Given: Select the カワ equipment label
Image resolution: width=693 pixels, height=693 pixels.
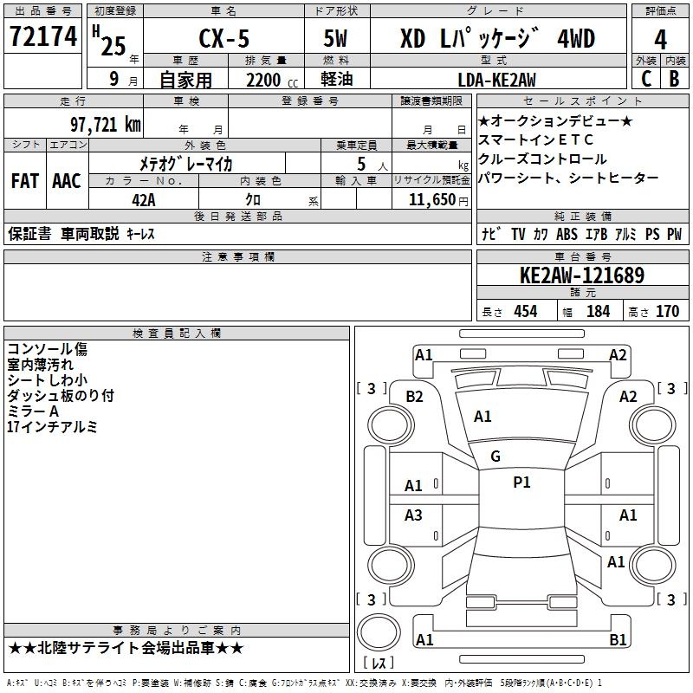Looking at the screenshot, I should click(x=540, y=234).
